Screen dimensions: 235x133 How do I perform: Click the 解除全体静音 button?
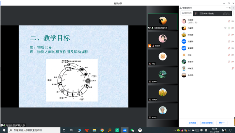click(x=207, y=123)
